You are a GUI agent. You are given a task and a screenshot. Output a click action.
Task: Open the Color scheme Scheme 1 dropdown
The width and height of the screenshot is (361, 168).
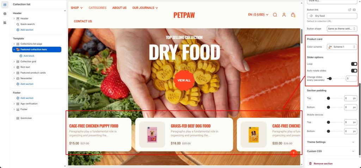tap(342, 47)
